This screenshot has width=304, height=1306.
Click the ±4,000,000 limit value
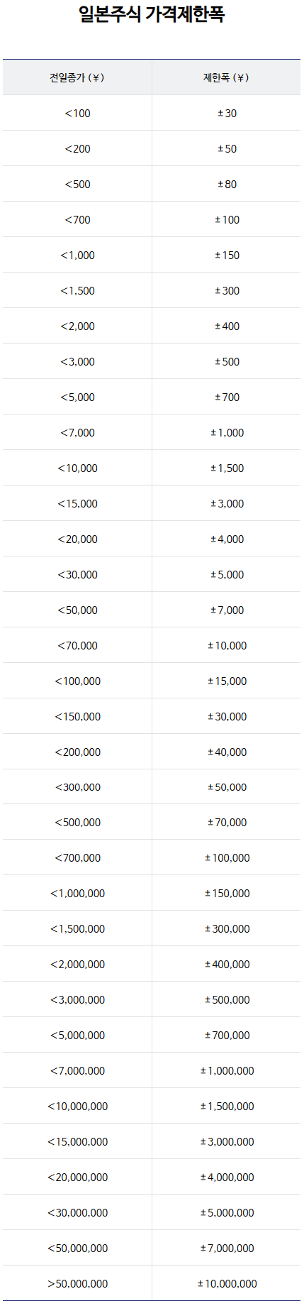pyautogui.click(x=227, y=1177)
